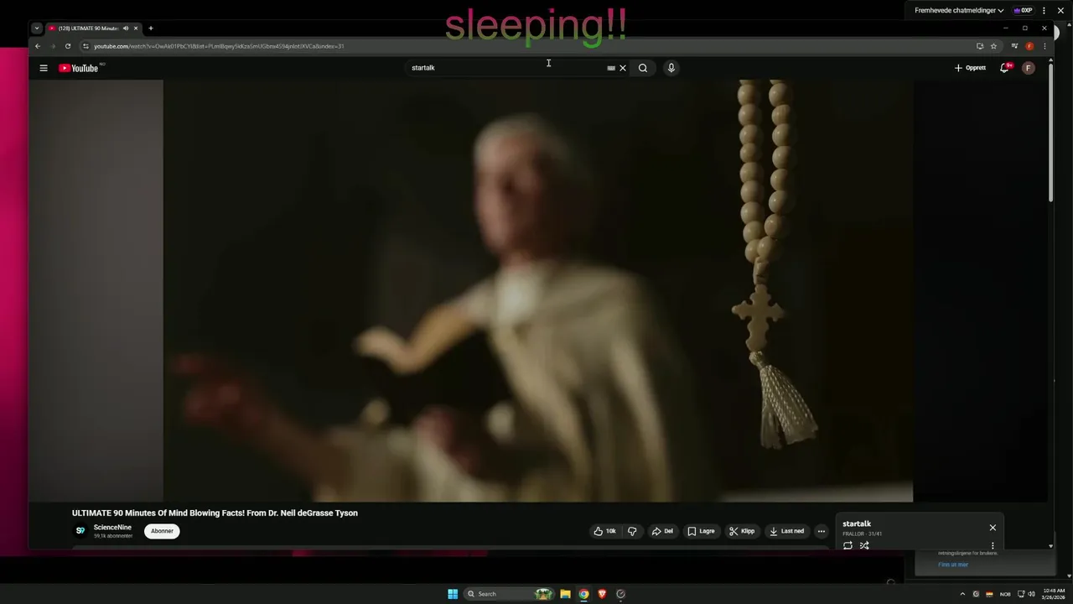Screen dimensions: 1073x604
Task: Open the startalk playlist title
Action: coord(857,524)
